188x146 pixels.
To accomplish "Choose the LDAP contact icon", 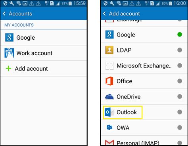I will pos(109,50).
